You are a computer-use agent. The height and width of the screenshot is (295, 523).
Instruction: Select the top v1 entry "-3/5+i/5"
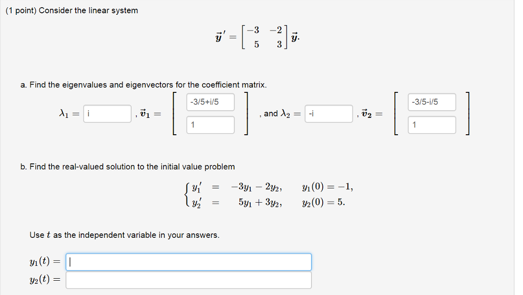click(210, 102)
